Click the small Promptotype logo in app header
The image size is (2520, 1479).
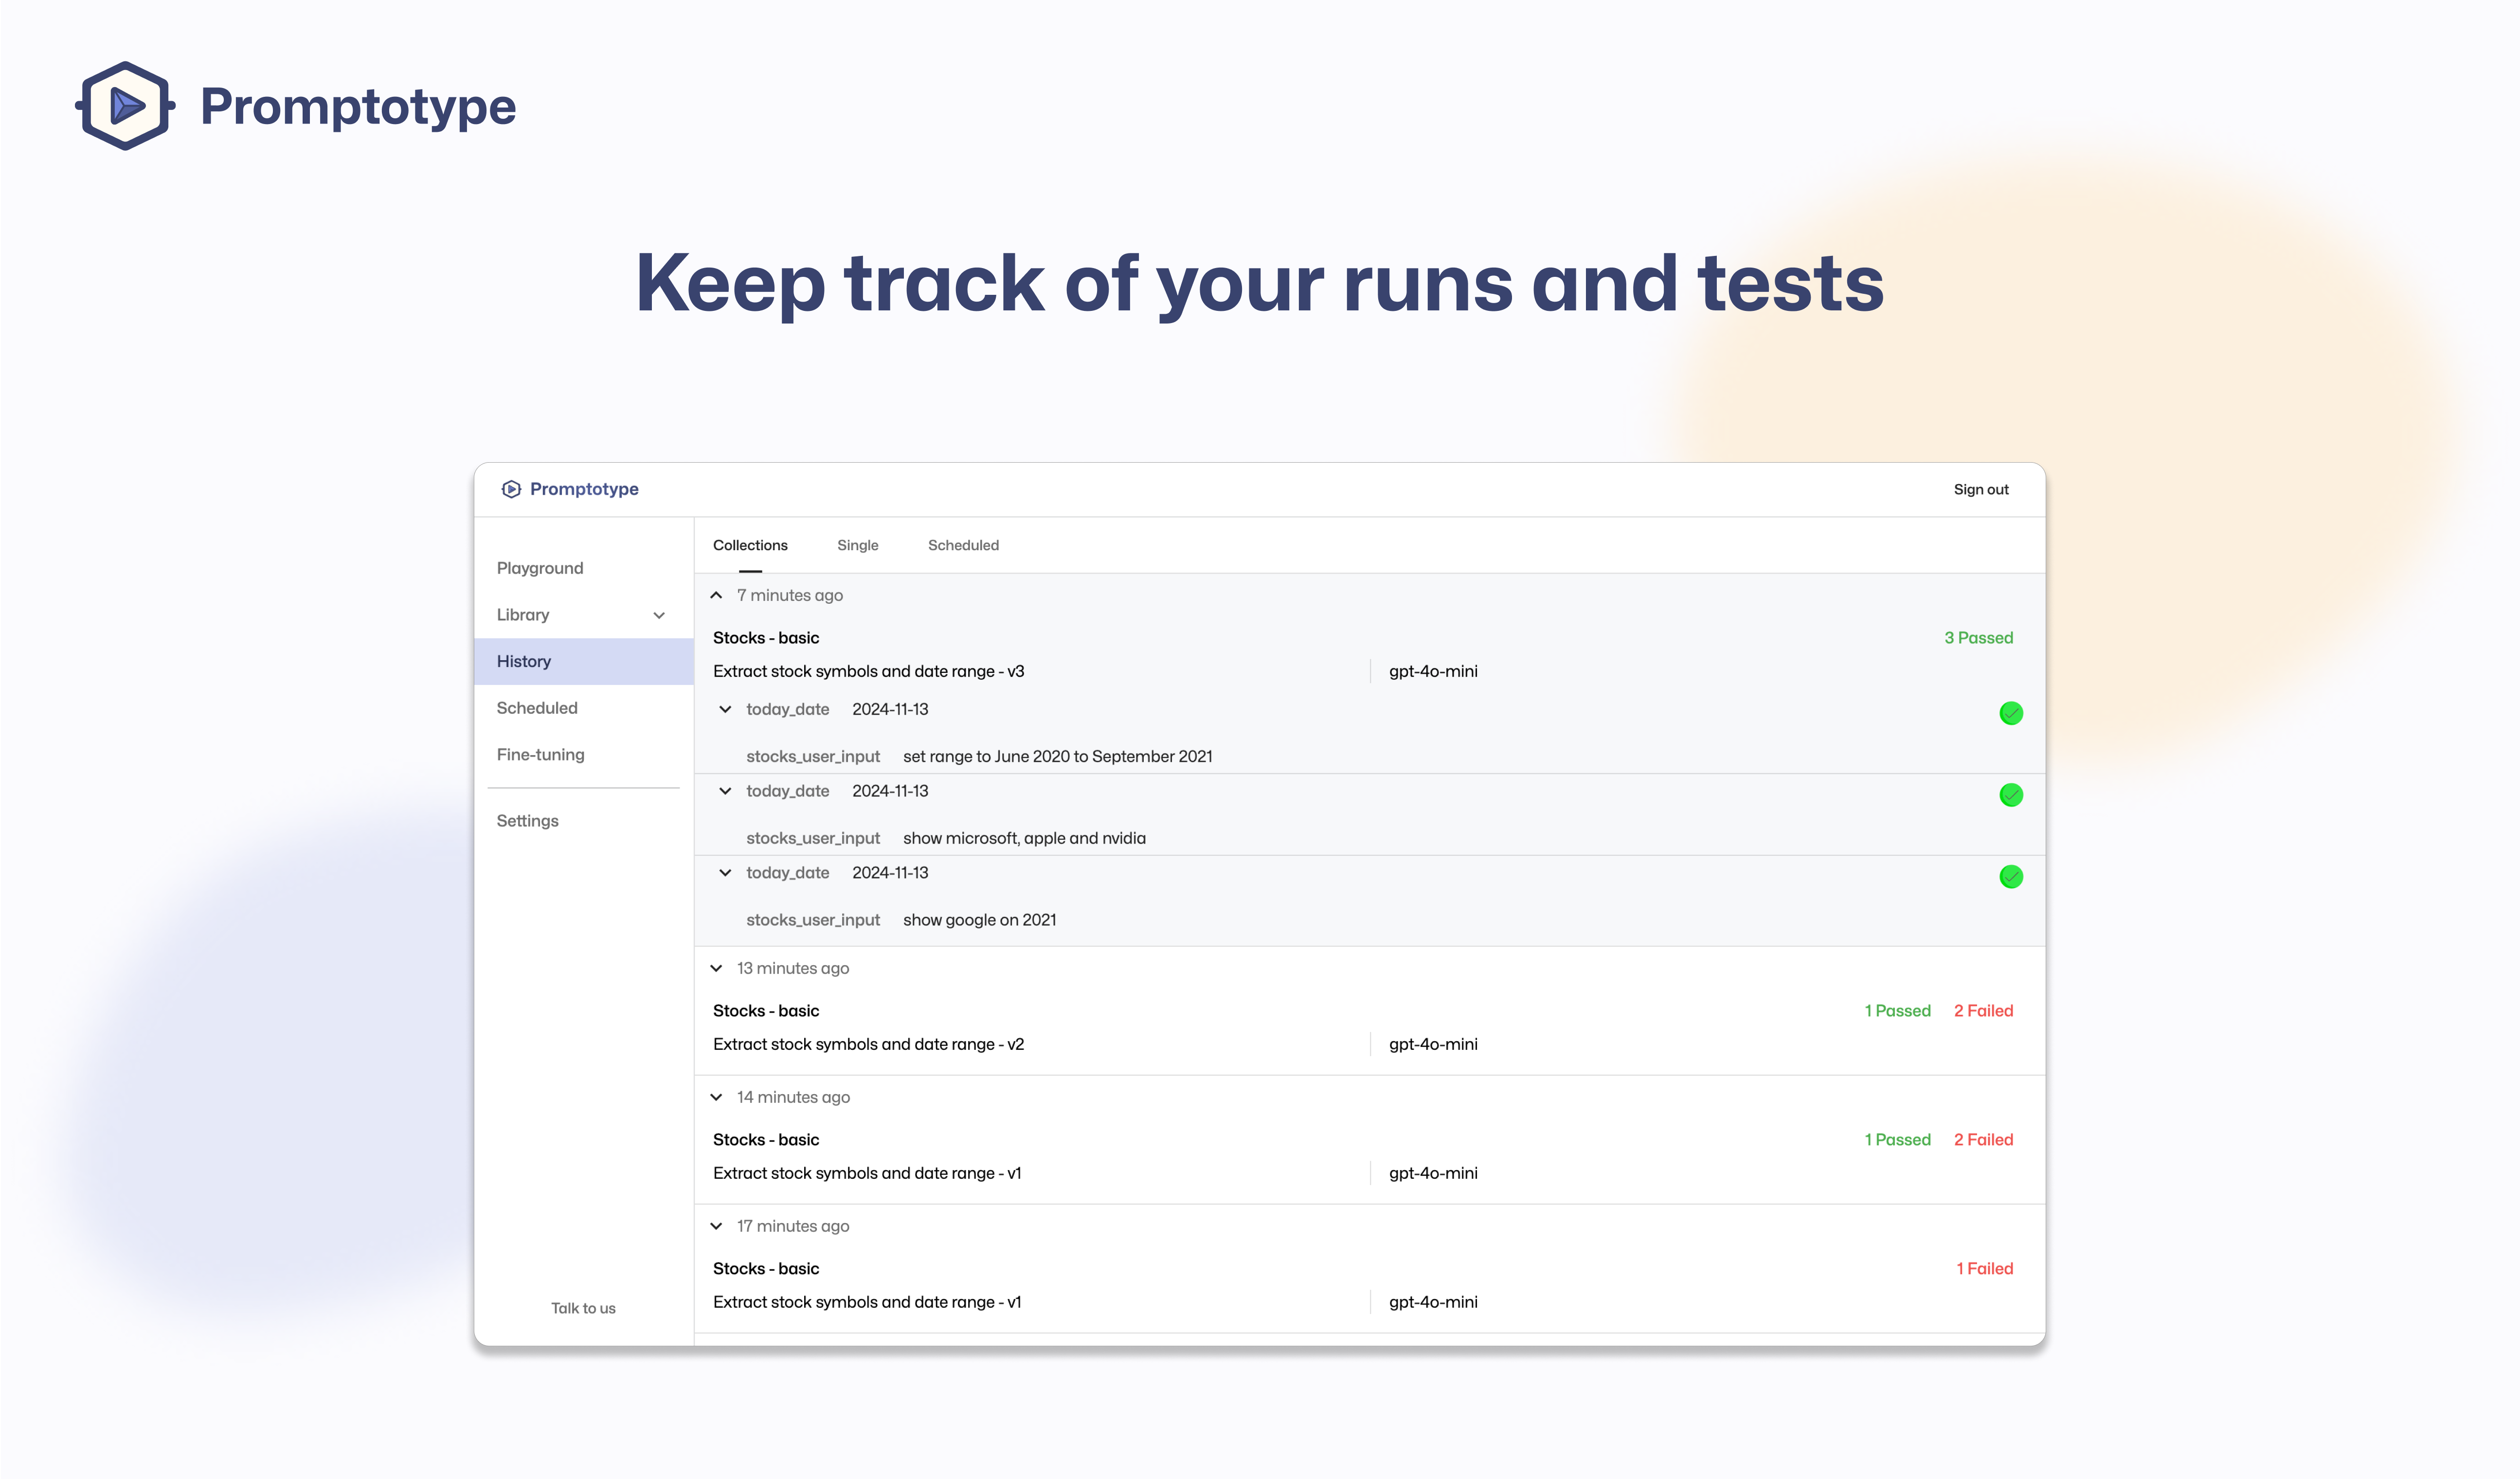point(511,489)
